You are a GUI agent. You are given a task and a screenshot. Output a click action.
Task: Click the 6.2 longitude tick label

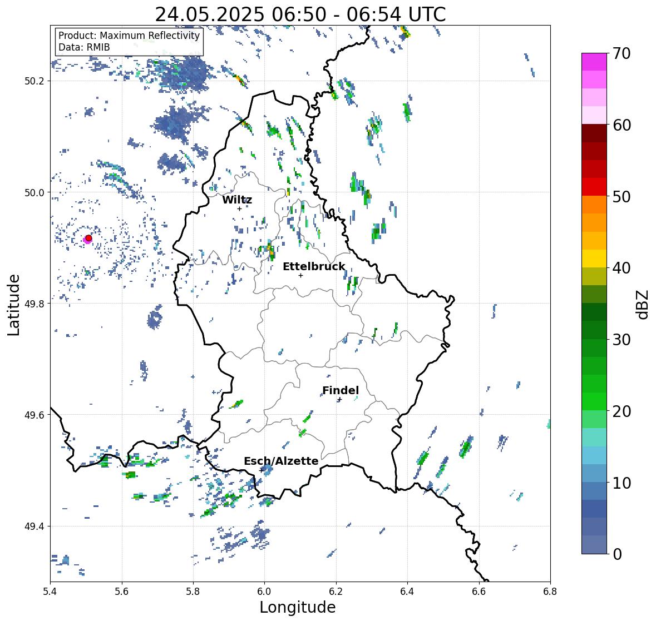336,592
